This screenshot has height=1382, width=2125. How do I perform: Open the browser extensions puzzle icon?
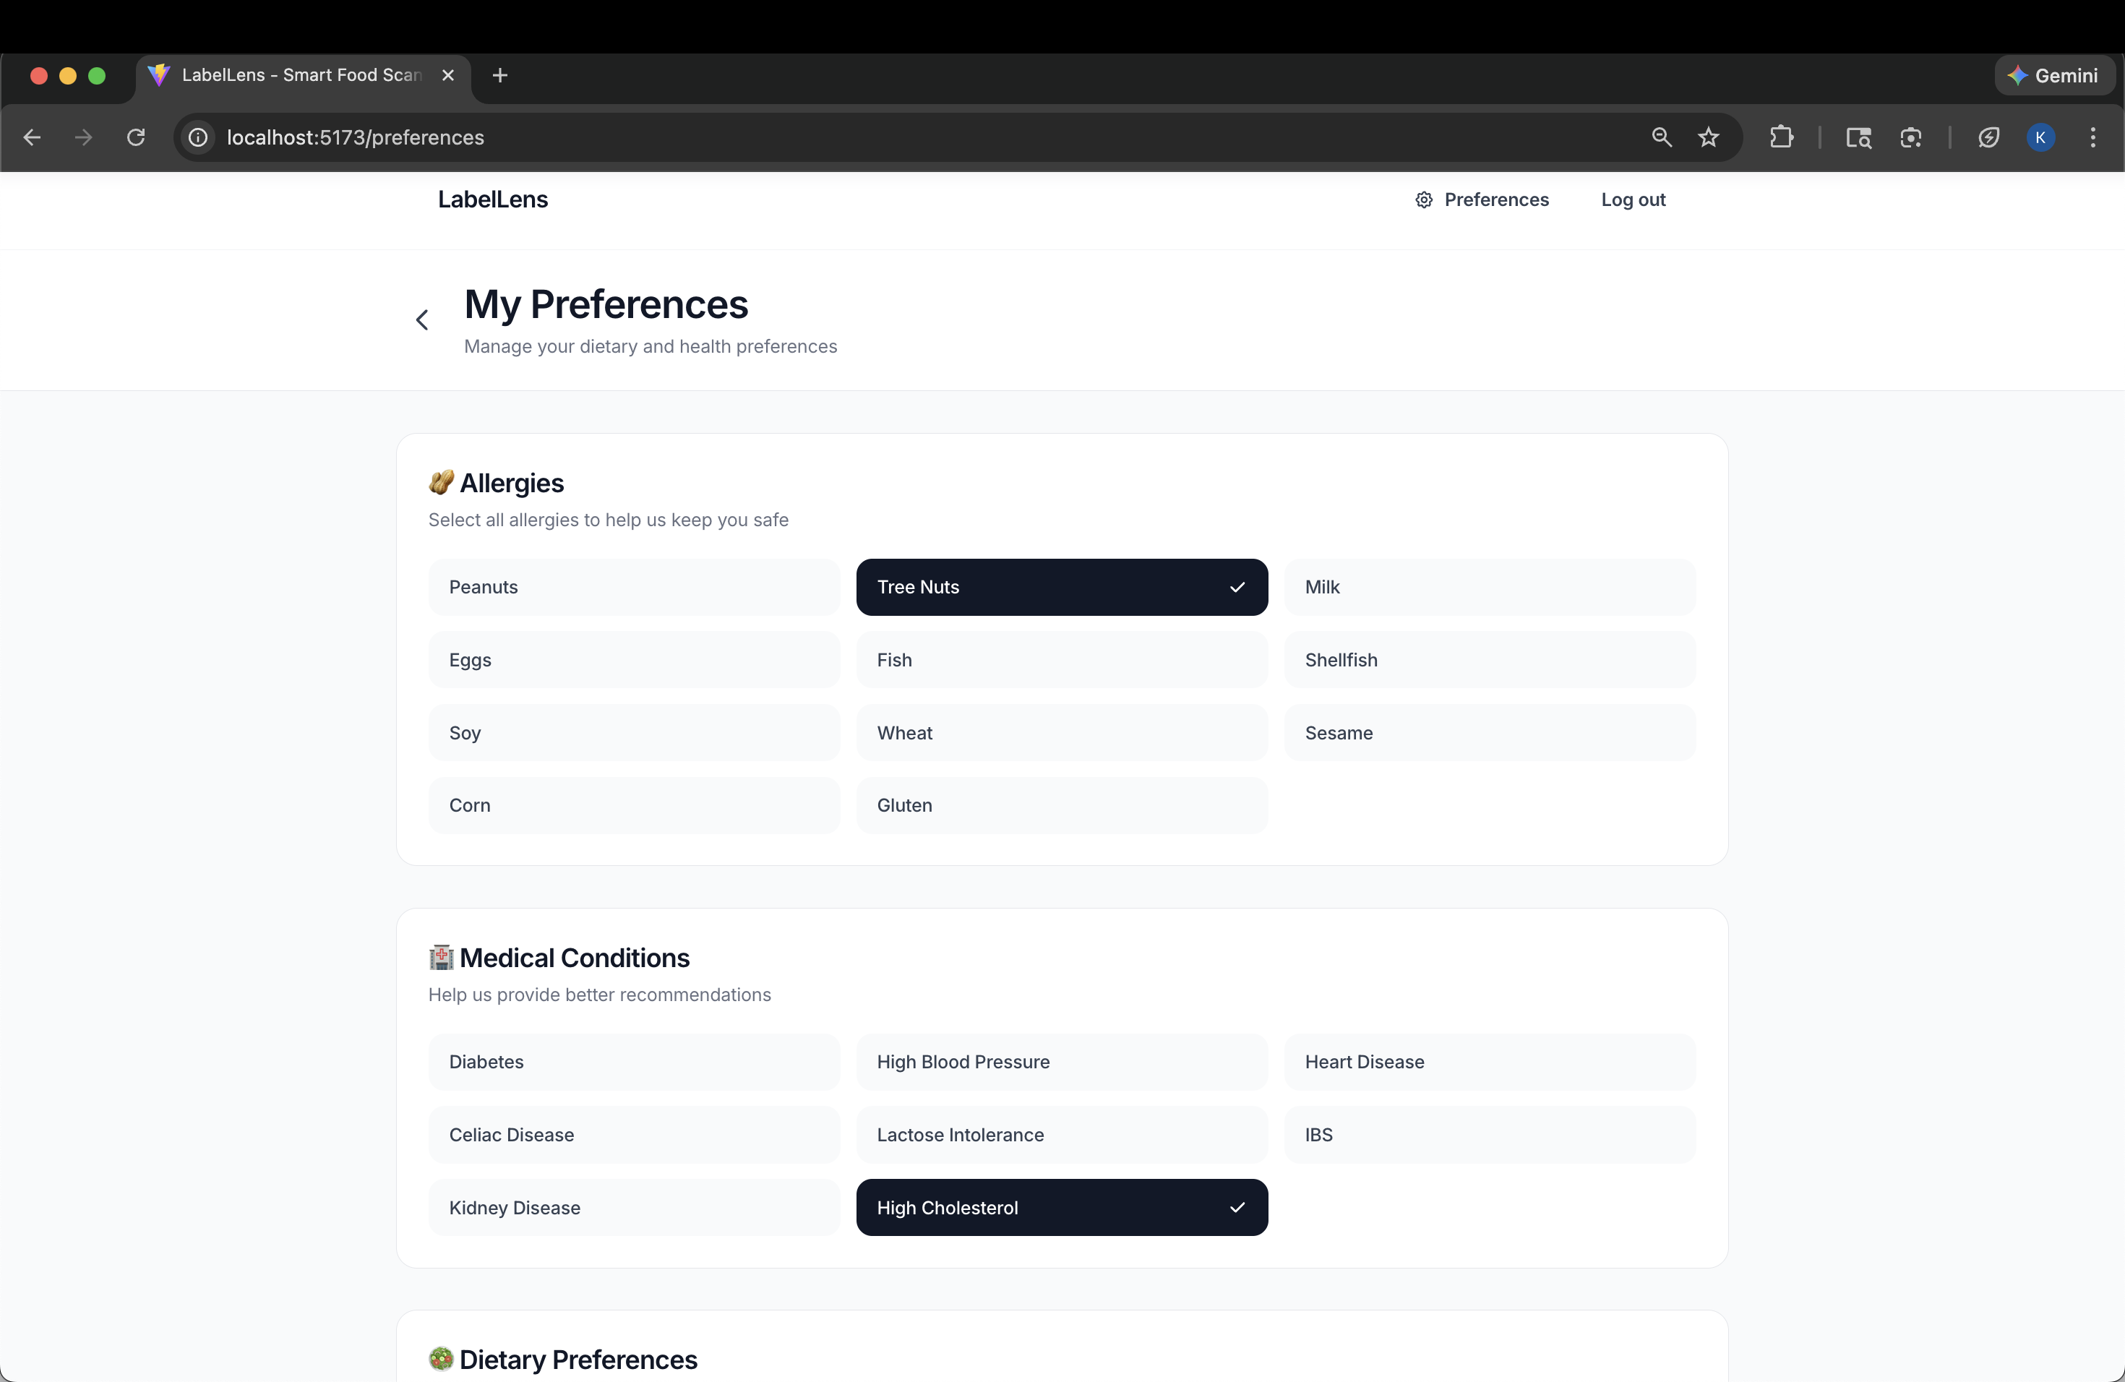click(1781, 137)
